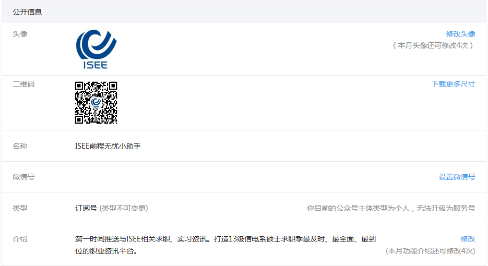Image resolution: width=488 pixels, height=266 pixels.
Task: Click 修改 link for the 介绍 row
Action: [468, 239]
